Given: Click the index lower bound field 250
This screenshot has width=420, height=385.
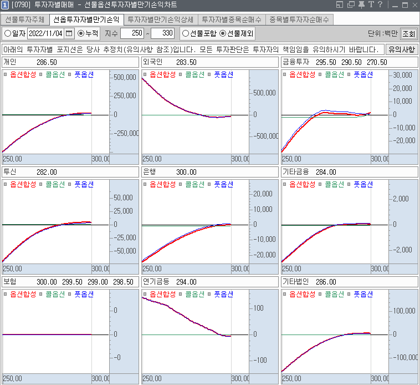Looking at the screenshot, I should tap(132, 33).
